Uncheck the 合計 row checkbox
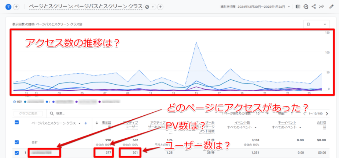 tap(16, 142)
